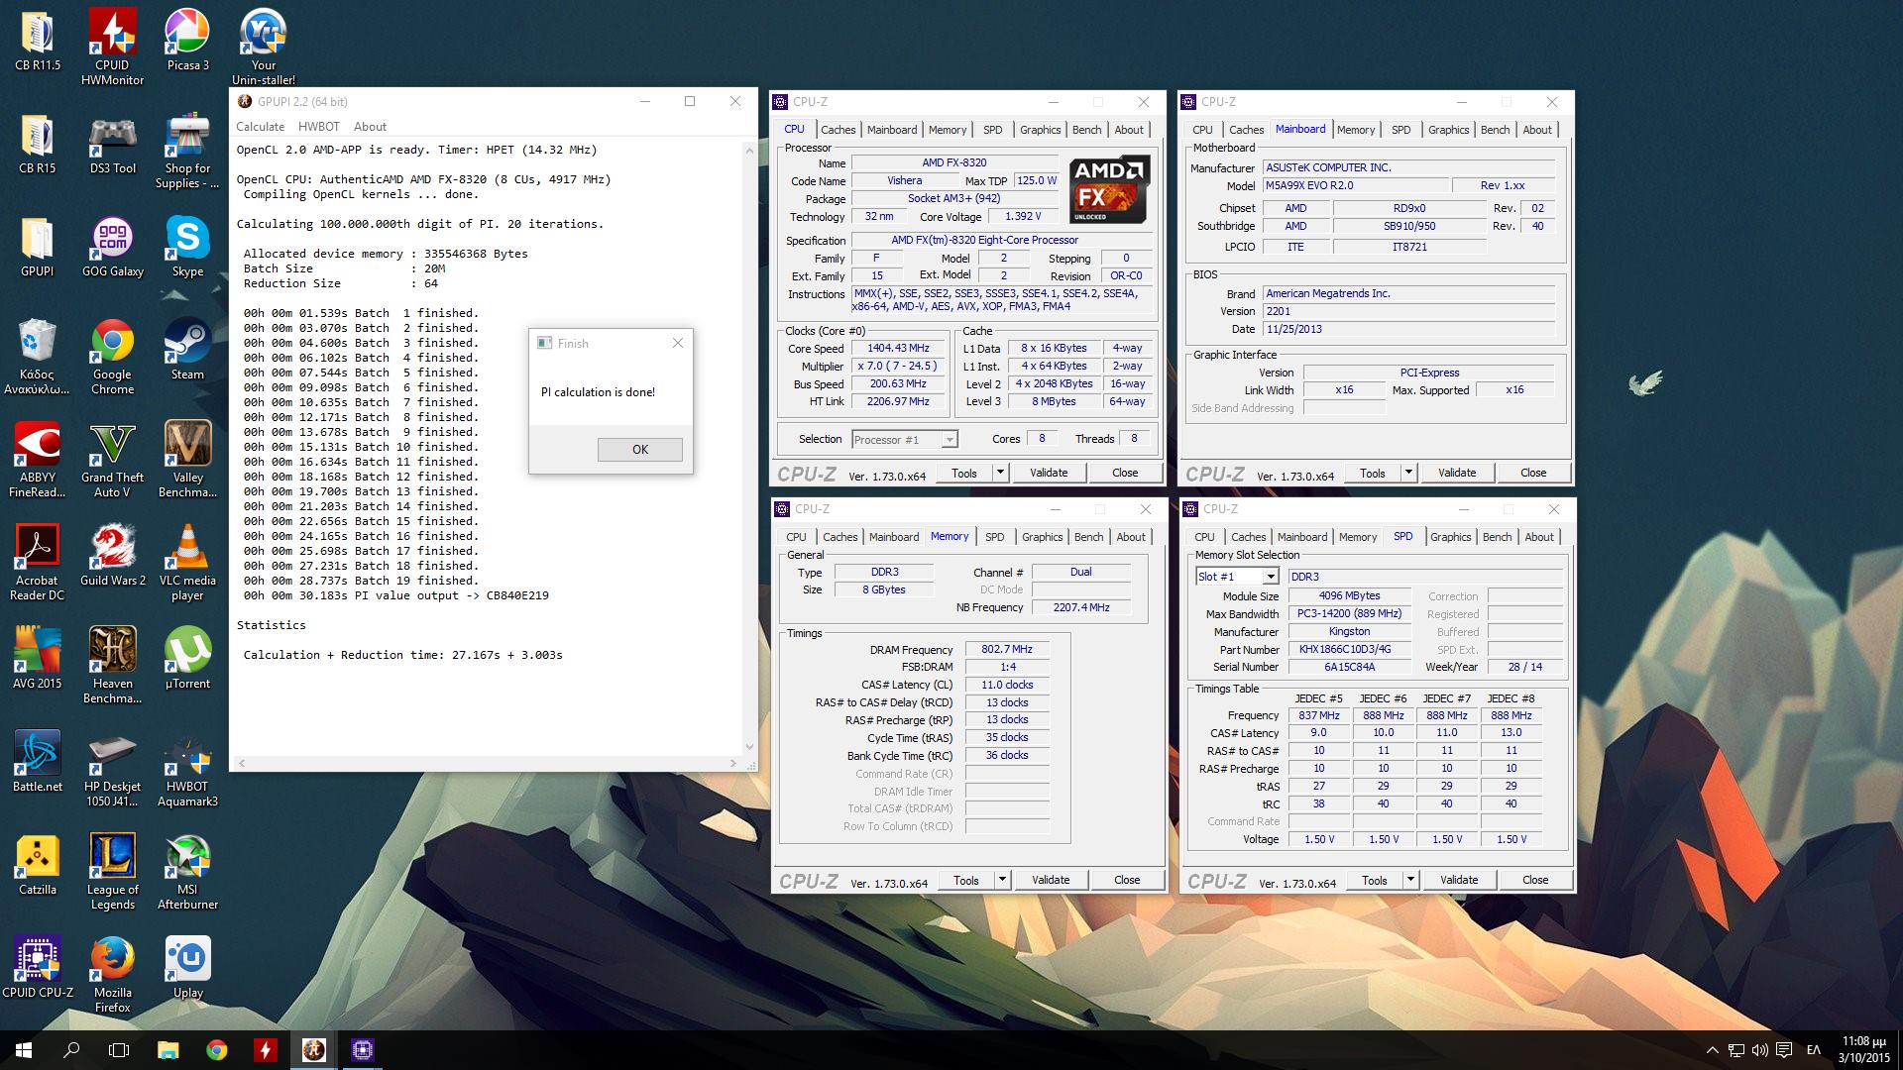Open Your Unin-staller desktop icon

tap(263, 47)
